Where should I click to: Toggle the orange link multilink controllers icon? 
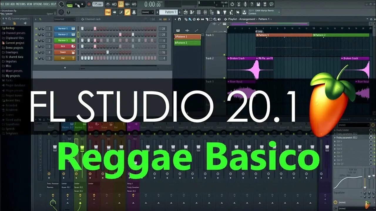[127, 12]
